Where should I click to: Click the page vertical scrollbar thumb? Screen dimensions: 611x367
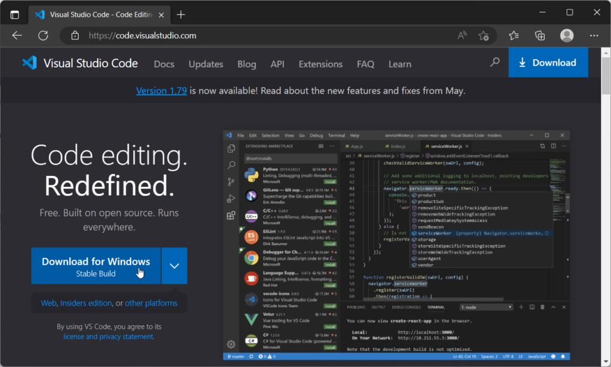[x=606, y=76]
